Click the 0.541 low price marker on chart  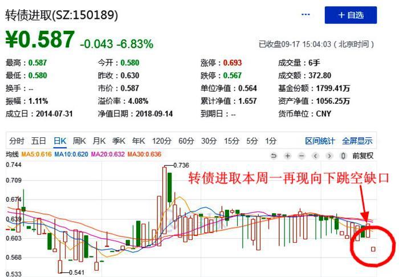coord(76,272)
